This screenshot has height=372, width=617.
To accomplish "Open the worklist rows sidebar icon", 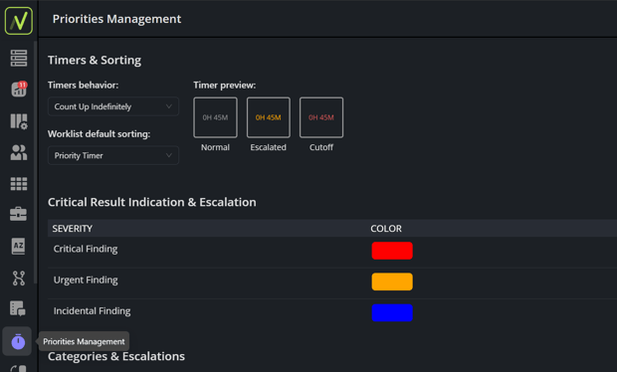I will 19,58.
